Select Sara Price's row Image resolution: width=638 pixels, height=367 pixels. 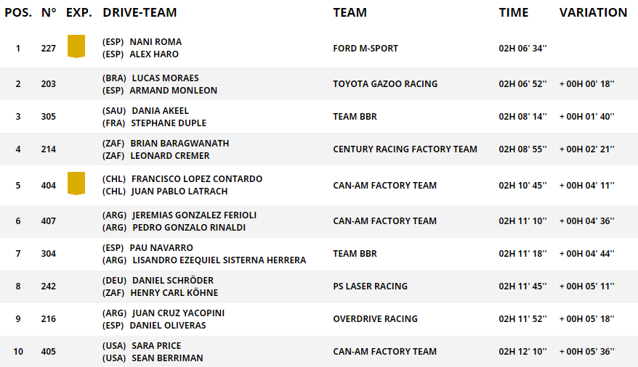click(156, 346)
